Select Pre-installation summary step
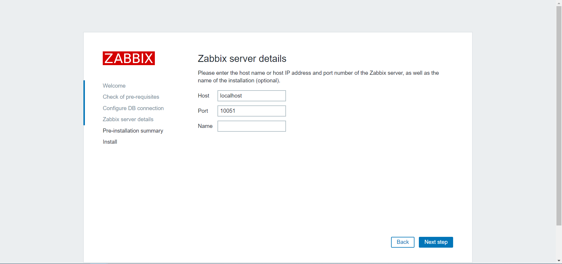Viewport: 562px width, 264px height. pyautogui.click(x=133, y=131)
